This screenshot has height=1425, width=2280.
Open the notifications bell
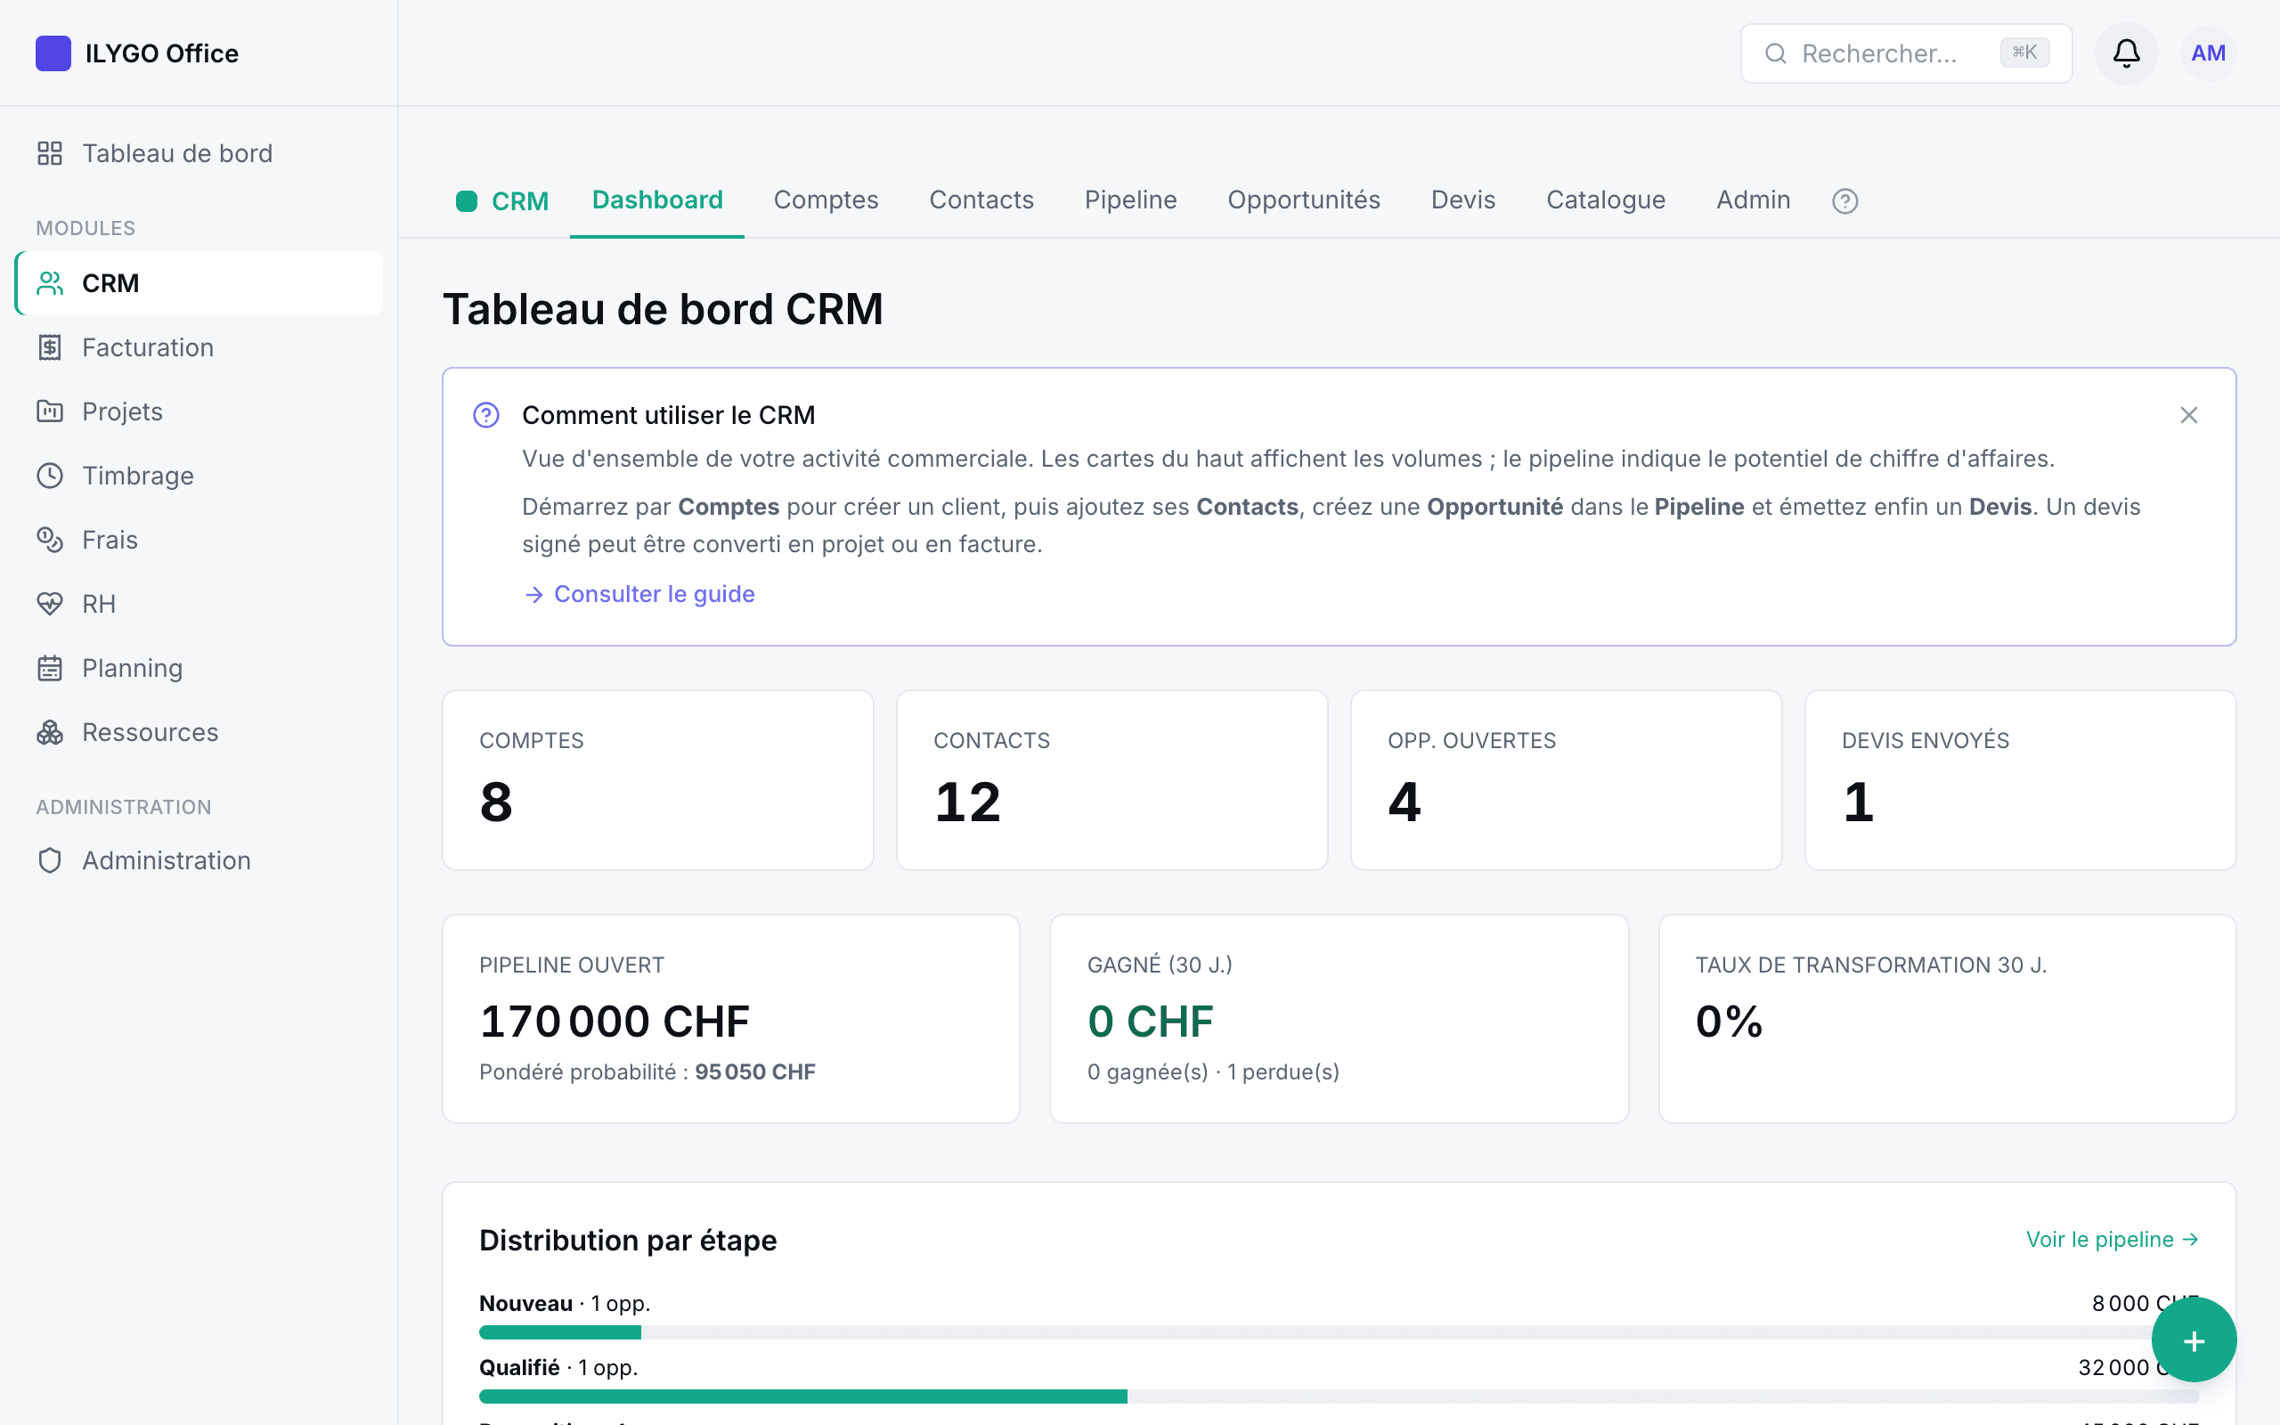(2126, 53)
